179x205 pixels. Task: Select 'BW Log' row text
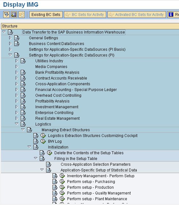55,141
